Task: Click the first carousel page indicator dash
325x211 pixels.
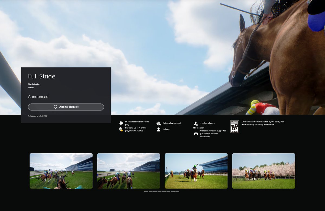Action: point(146,191)
